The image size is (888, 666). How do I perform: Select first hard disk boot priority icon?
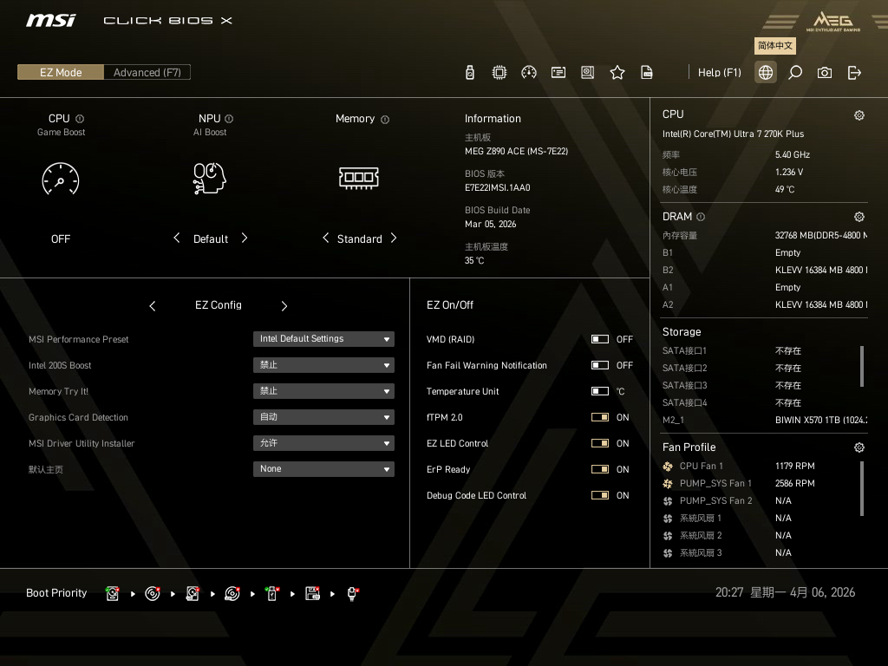point(112,593)
